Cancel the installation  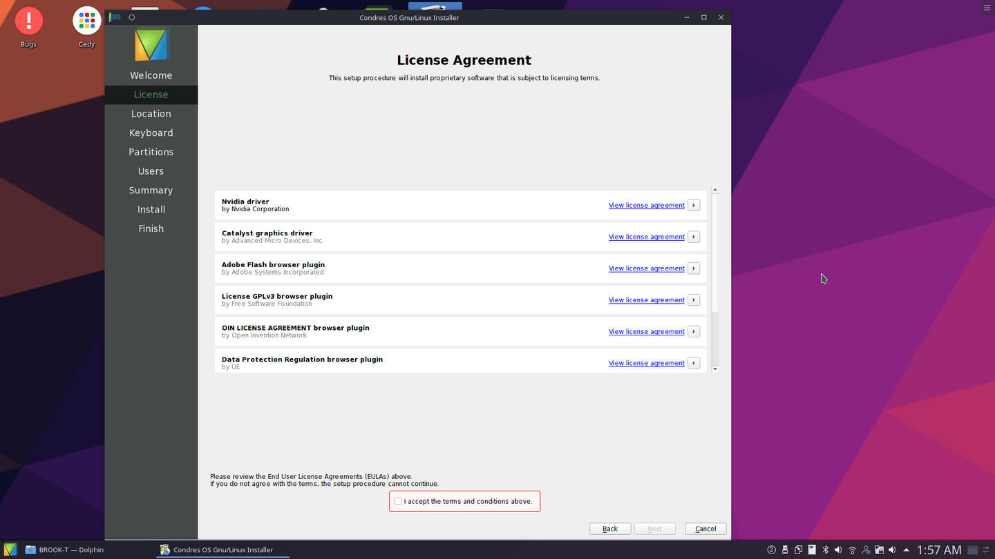[705, 529]
